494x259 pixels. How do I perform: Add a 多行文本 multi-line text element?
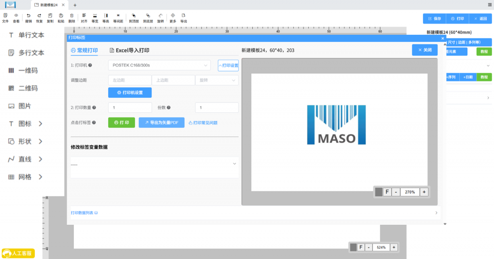[x=26, y=53]
